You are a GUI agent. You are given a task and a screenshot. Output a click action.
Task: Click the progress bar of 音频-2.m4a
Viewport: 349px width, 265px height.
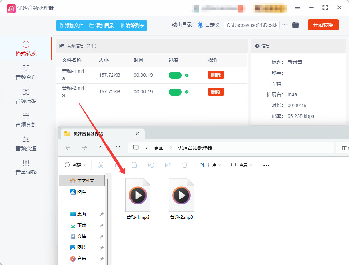[x=175, y=92]
